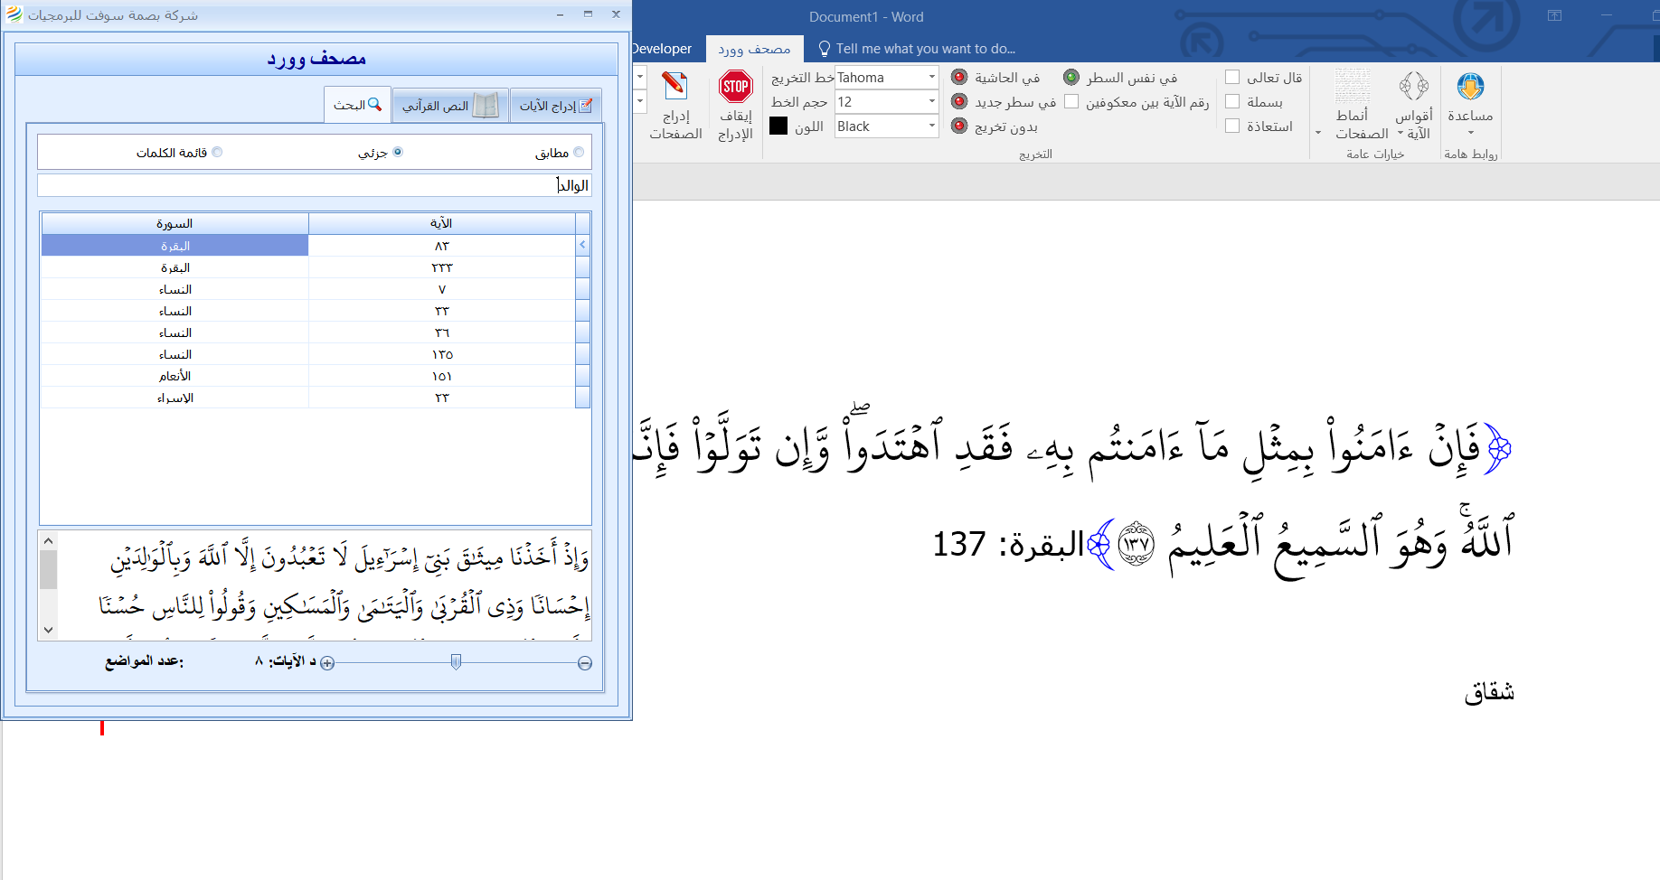This screenshot has width=1660, height=880.
Task: Open the Developer ribbon tab
Action: tap(662, 49)
